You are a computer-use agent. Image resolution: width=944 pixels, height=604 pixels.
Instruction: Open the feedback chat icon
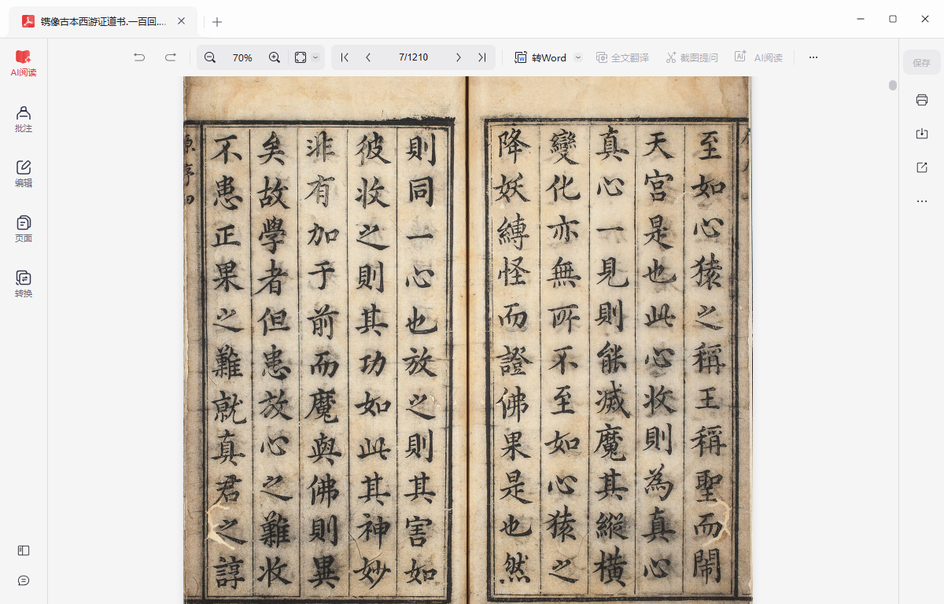(24, 580)
